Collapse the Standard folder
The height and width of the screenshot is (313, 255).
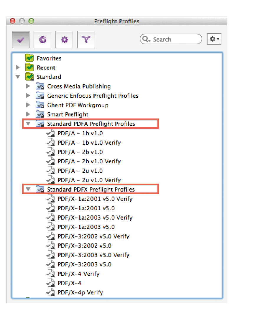click(x=18, y=77)
